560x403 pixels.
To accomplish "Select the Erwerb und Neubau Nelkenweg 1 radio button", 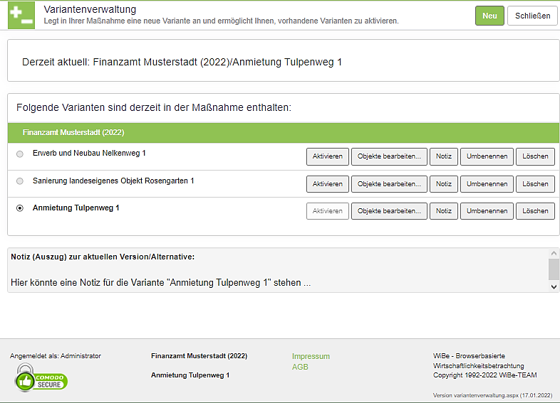I will click(x=20, y=154).
